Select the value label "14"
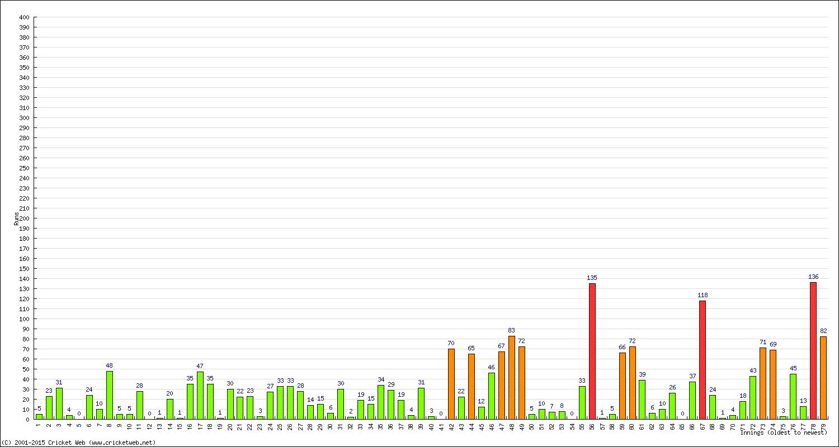Viewport: 839px width, 447px height. [x=310, y=400]
